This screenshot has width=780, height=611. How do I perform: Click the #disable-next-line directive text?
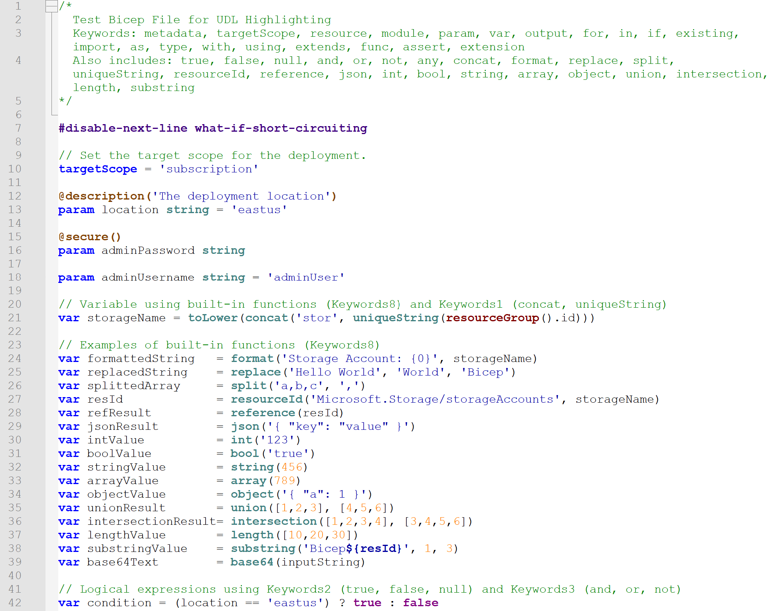tap(123, 128)
